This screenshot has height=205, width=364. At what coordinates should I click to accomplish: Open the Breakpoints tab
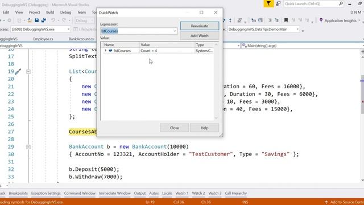pyautogui.click(x=18, y=193)
